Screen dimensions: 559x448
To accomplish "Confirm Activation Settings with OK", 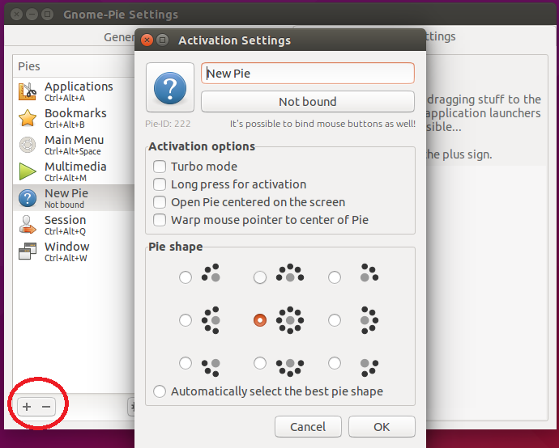I will coord(382,426).
